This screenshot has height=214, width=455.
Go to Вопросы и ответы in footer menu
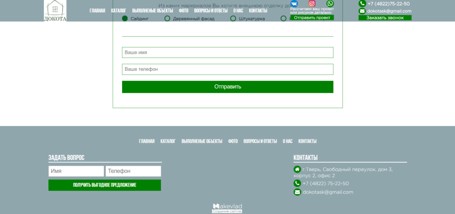tap(260, 141)
